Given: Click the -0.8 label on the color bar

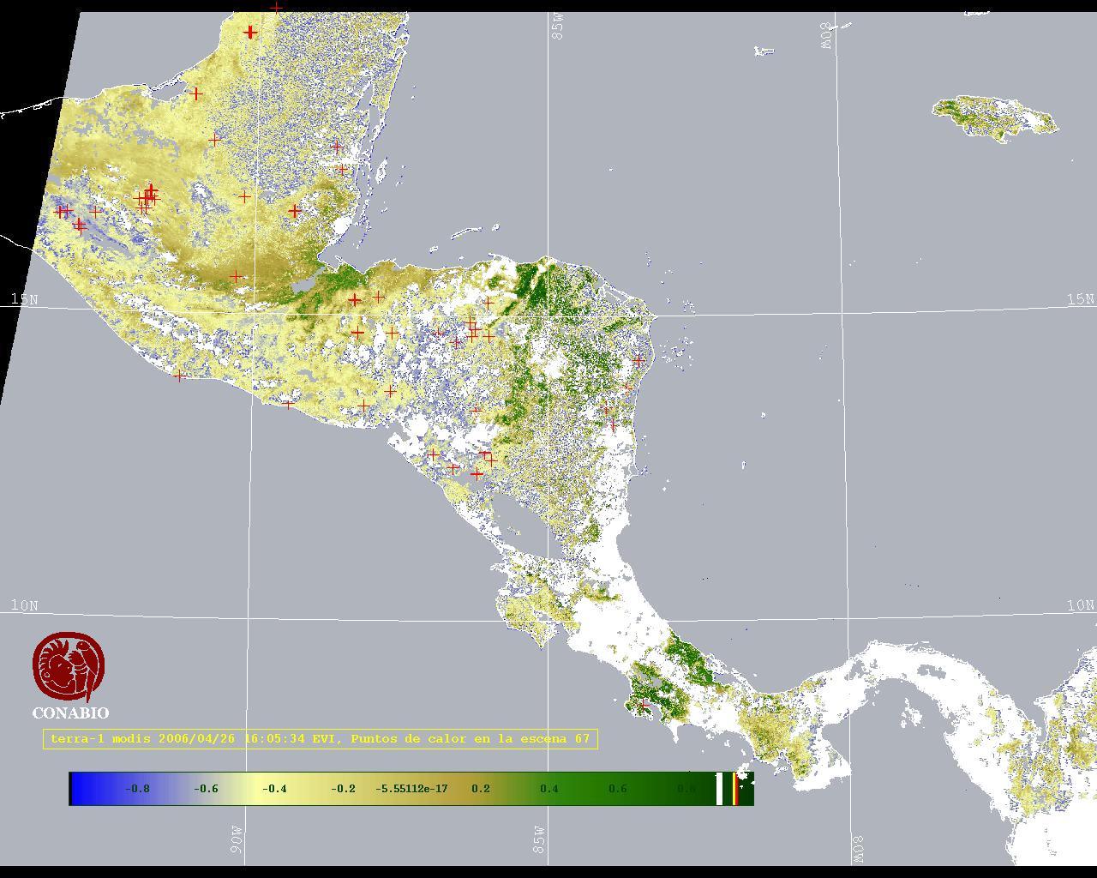Looking at the screenshot, I should tap(137, 789).
